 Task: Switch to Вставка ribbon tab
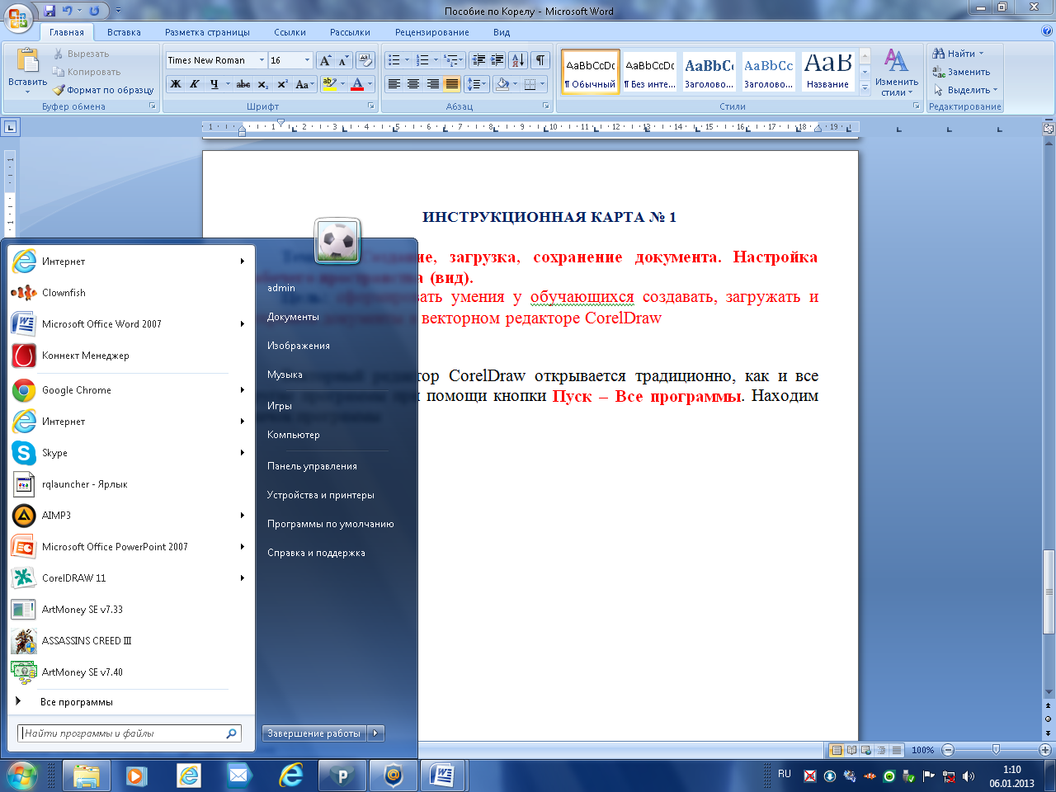click(124, 32)
